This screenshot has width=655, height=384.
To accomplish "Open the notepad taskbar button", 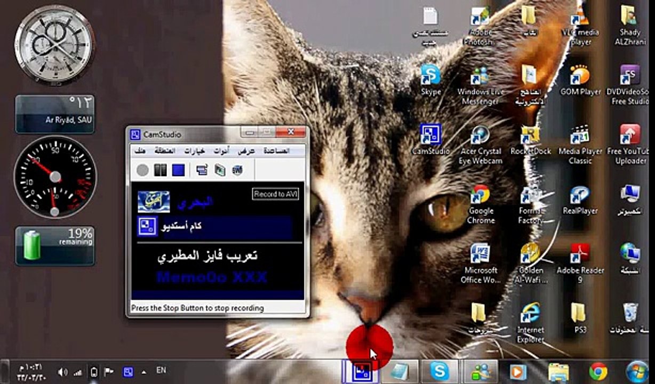I will coord(399,371).
